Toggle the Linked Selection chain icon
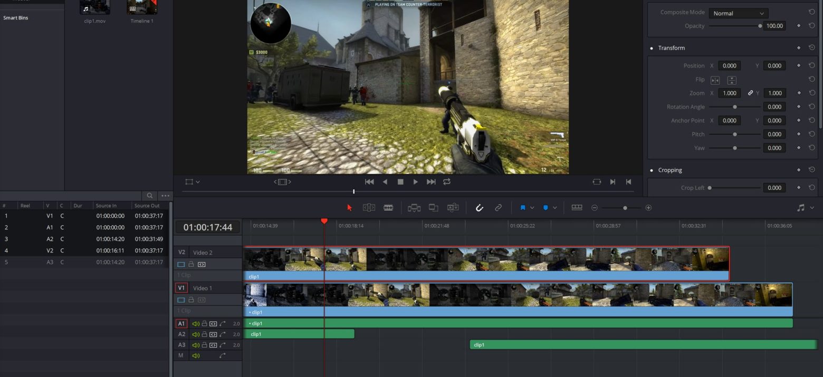 click(x=498, y=208)
